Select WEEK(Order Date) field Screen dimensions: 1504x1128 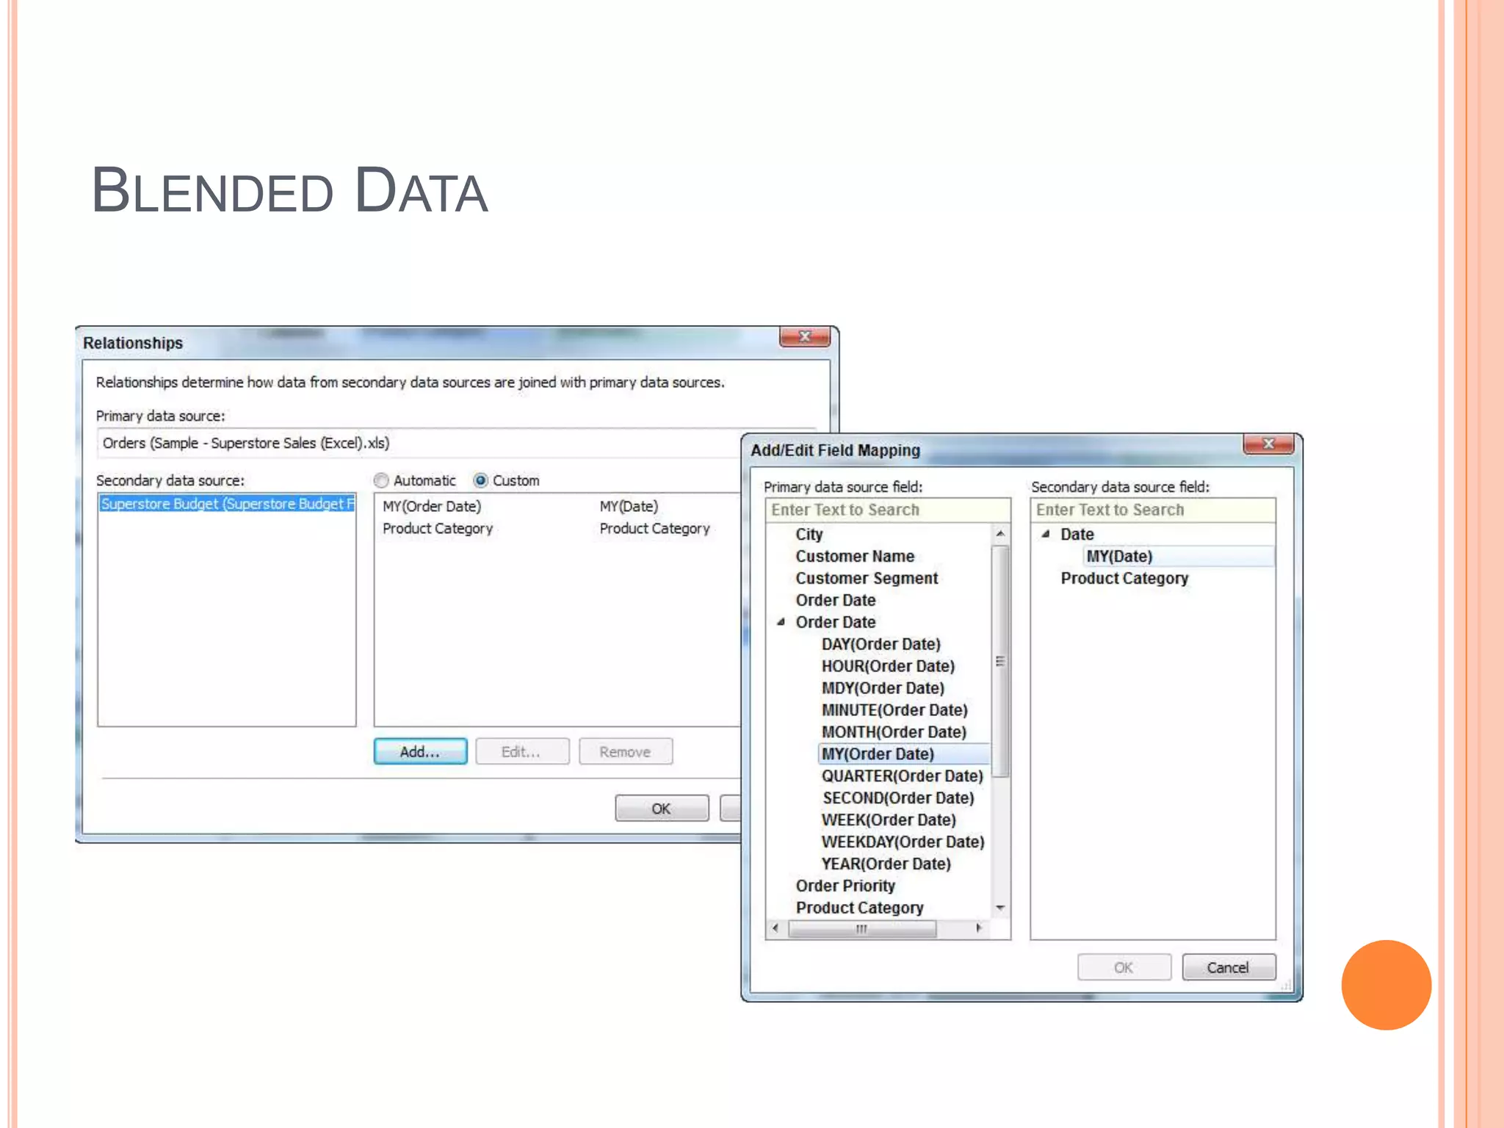click(889, 820)
